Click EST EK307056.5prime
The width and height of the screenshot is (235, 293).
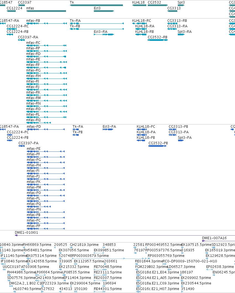(74, 250)
